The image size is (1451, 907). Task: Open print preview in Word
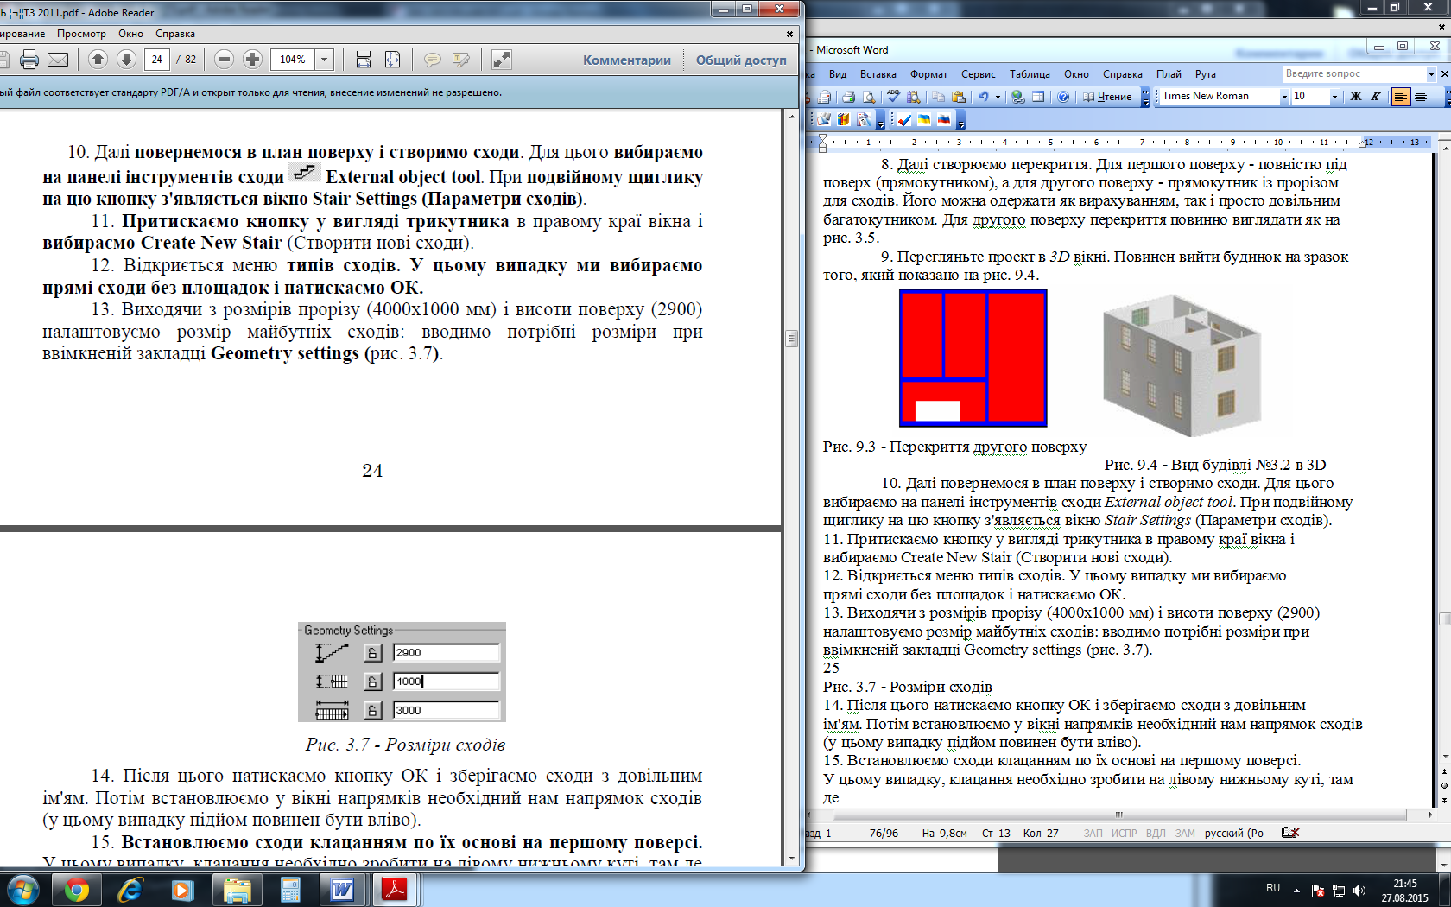point(869,97)
